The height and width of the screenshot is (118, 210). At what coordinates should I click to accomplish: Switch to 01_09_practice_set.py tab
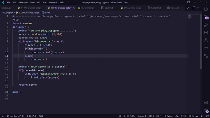coord(30,8)
